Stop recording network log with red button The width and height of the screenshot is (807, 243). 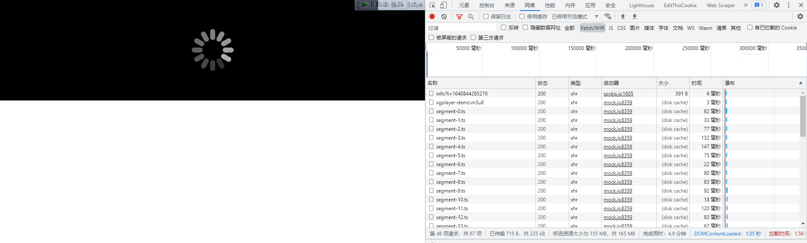point(432,16)
